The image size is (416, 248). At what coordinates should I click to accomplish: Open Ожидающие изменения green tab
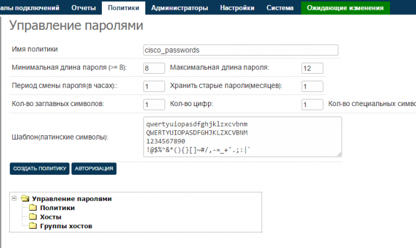[345, 8]
